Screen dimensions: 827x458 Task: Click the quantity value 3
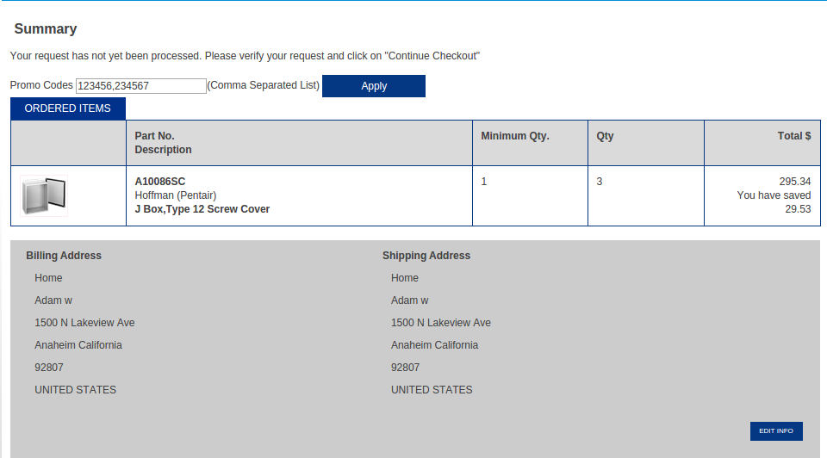[600, 182]
